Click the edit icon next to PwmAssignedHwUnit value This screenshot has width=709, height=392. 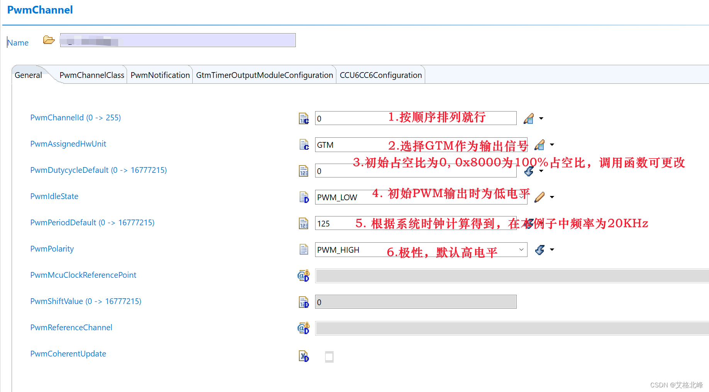click(539, 145)
